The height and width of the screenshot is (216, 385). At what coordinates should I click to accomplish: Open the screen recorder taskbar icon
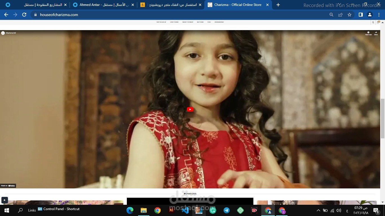coord(254,210)
